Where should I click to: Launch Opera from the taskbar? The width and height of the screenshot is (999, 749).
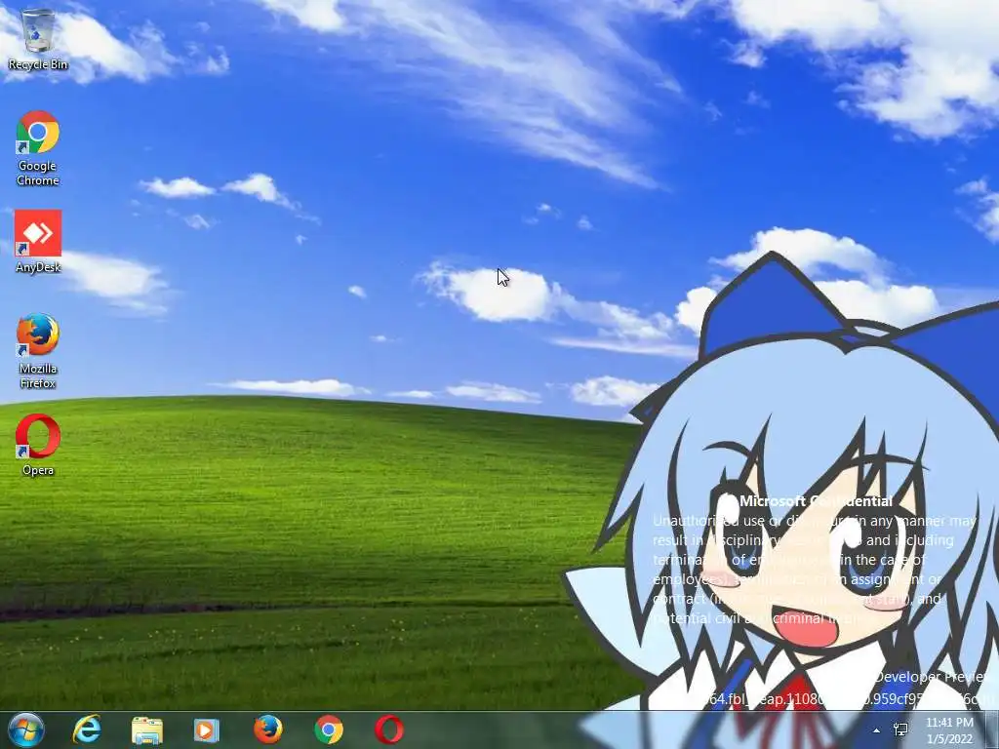pos(388,729)
